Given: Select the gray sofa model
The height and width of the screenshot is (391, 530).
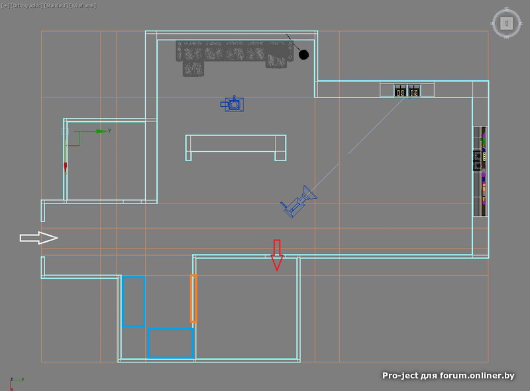Looking at the screenshot, I should (x=234, y=58).
